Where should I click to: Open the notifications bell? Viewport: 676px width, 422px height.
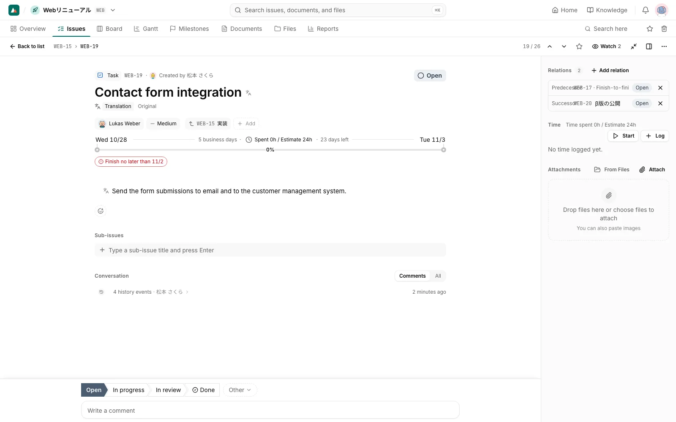645,10
